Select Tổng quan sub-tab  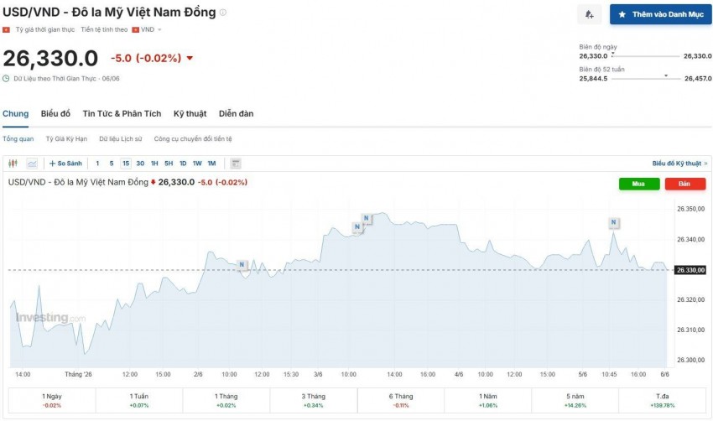(18, 138)
